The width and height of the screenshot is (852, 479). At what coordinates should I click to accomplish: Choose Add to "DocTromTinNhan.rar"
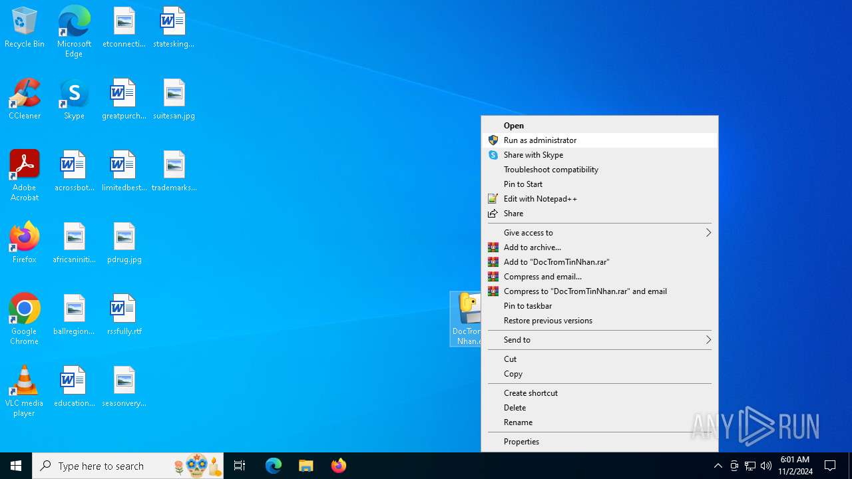point(556,262)
